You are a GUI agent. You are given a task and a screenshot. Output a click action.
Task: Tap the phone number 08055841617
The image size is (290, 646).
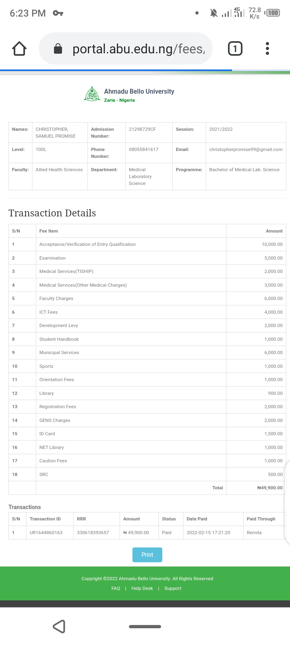click(143, 149)
